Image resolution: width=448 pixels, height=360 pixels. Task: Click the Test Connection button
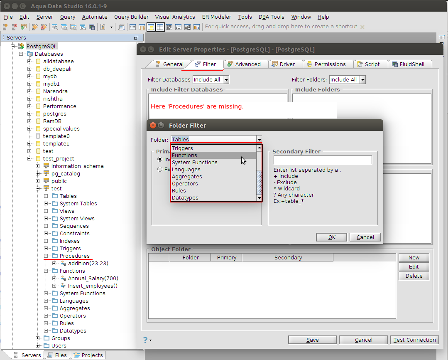(414, 340)
